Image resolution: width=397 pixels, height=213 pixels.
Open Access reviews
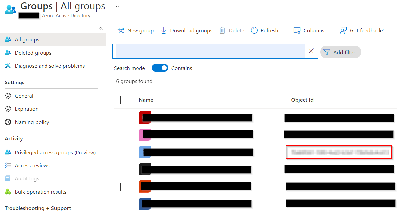pos(32,165)
